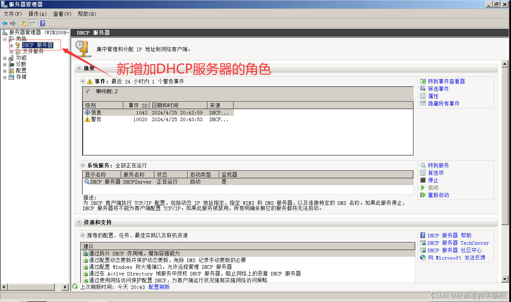
Task: Select the 10020 warning event row
Action: point(158,119)
